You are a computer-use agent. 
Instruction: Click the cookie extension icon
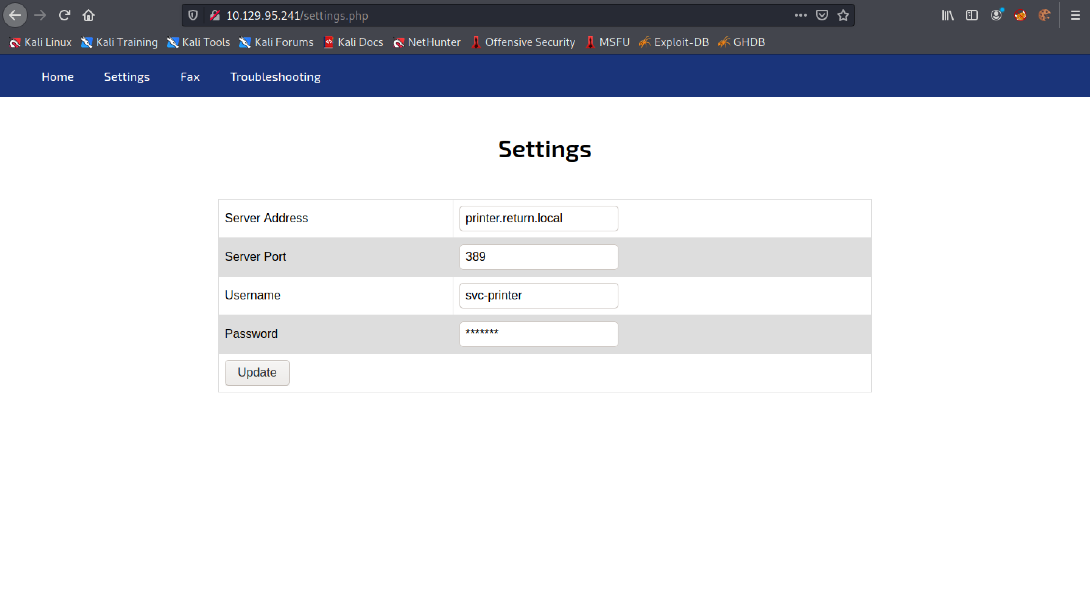point(1044,16)
